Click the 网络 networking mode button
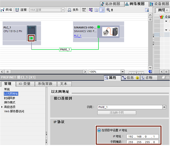The height and width of the screenshot is (146, 170). click(x=7, y=10)
